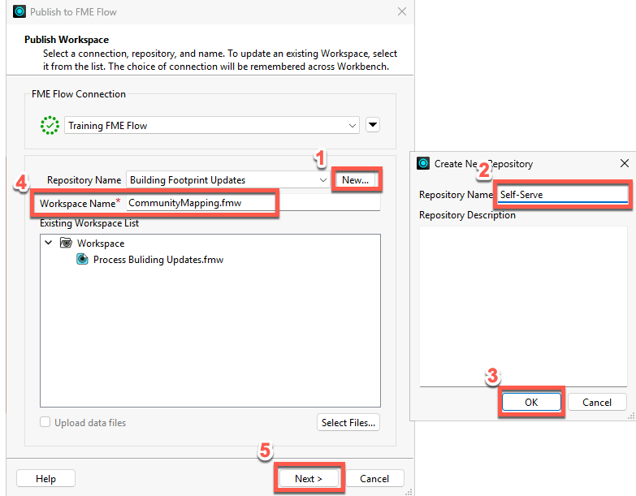Click the FME logo in the Publish to FME Flow title bar
The height and width of the screenshot is (496, 636).
click(x=19, y=11)
